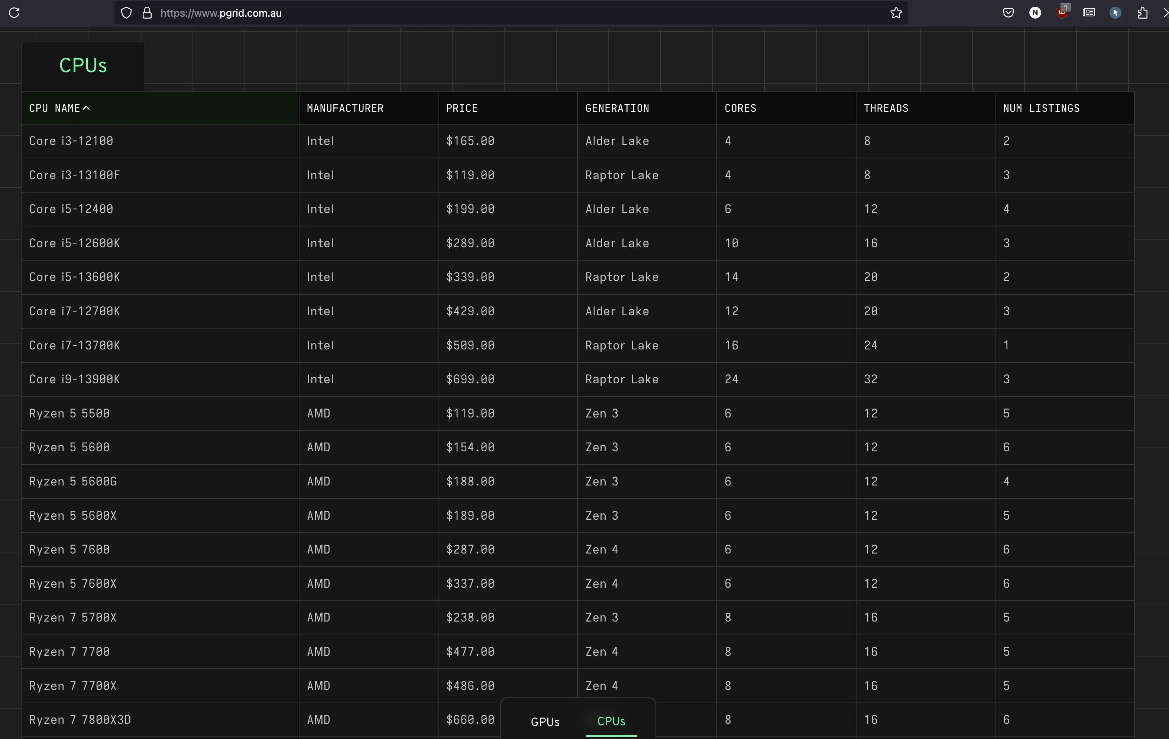The image size is (1169, 739).
Task: Sort by NUM LISTINGS column header
Action: 1041,108
